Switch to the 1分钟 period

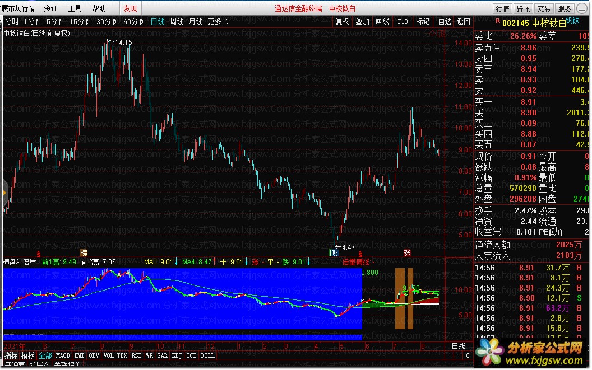33,21
